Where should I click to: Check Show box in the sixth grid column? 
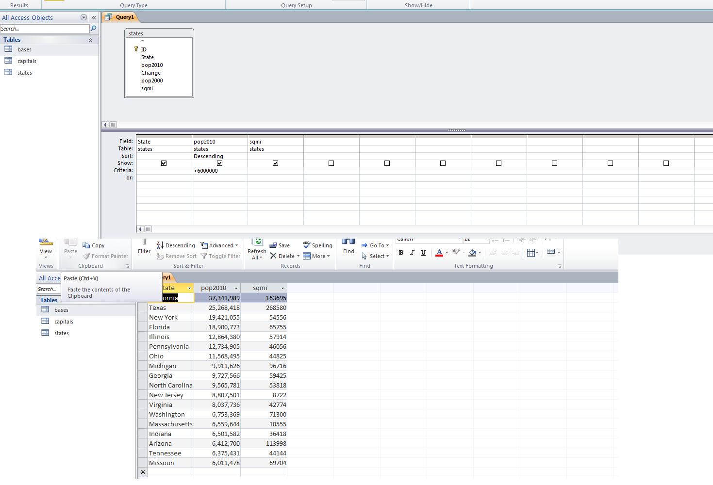pyautogui.click(x=443, y=163)
